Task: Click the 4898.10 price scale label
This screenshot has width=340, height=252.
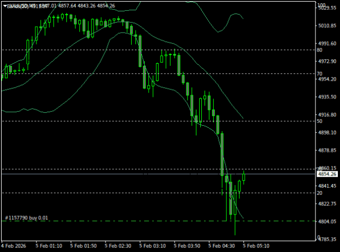Action: coord(327,132)
